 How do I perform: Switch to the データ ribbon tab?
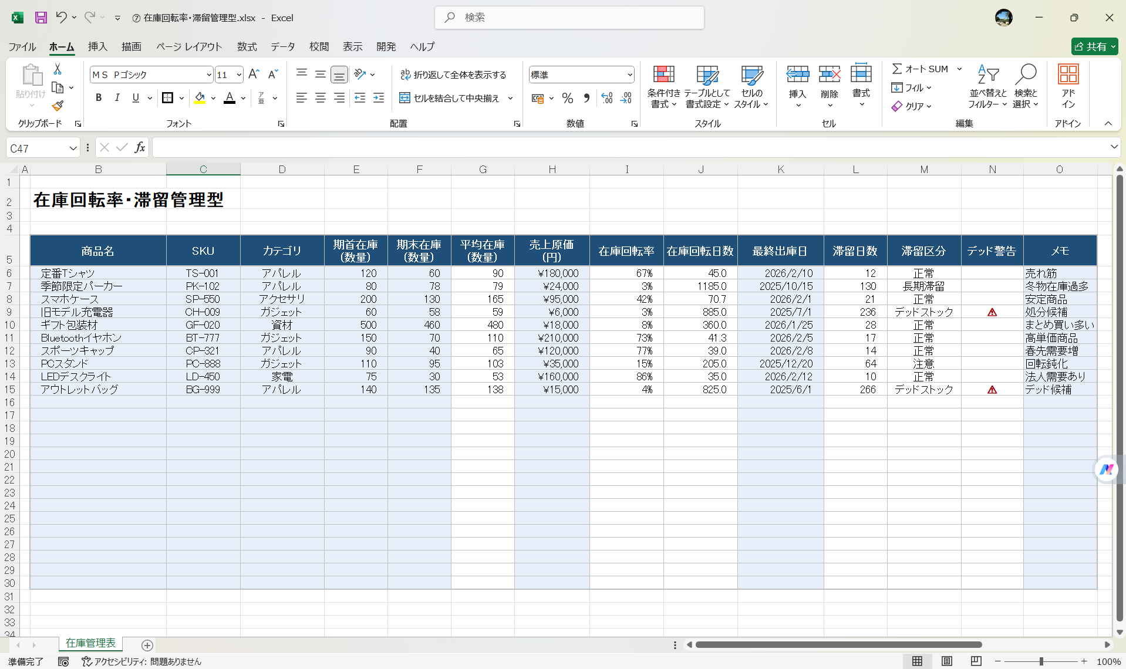(282, 46)
